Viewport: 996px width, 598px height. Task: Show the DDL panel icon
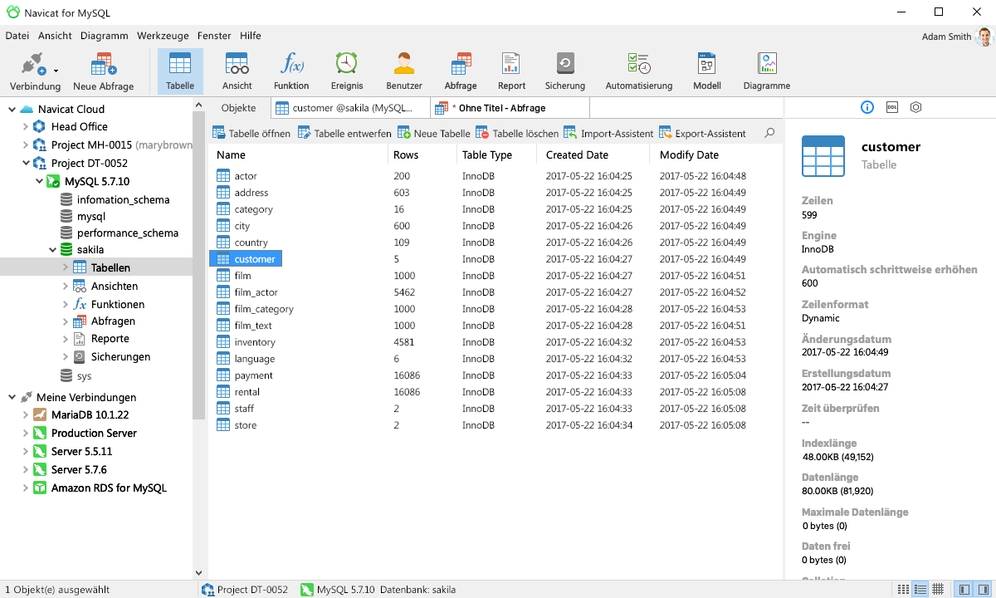[x=892, y=107]
